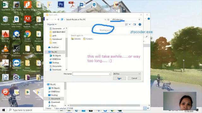Expand the File name combo box dropdown
Image resolution: width=202 pixels, height=113 pixels.
click(x=110, y=74)
